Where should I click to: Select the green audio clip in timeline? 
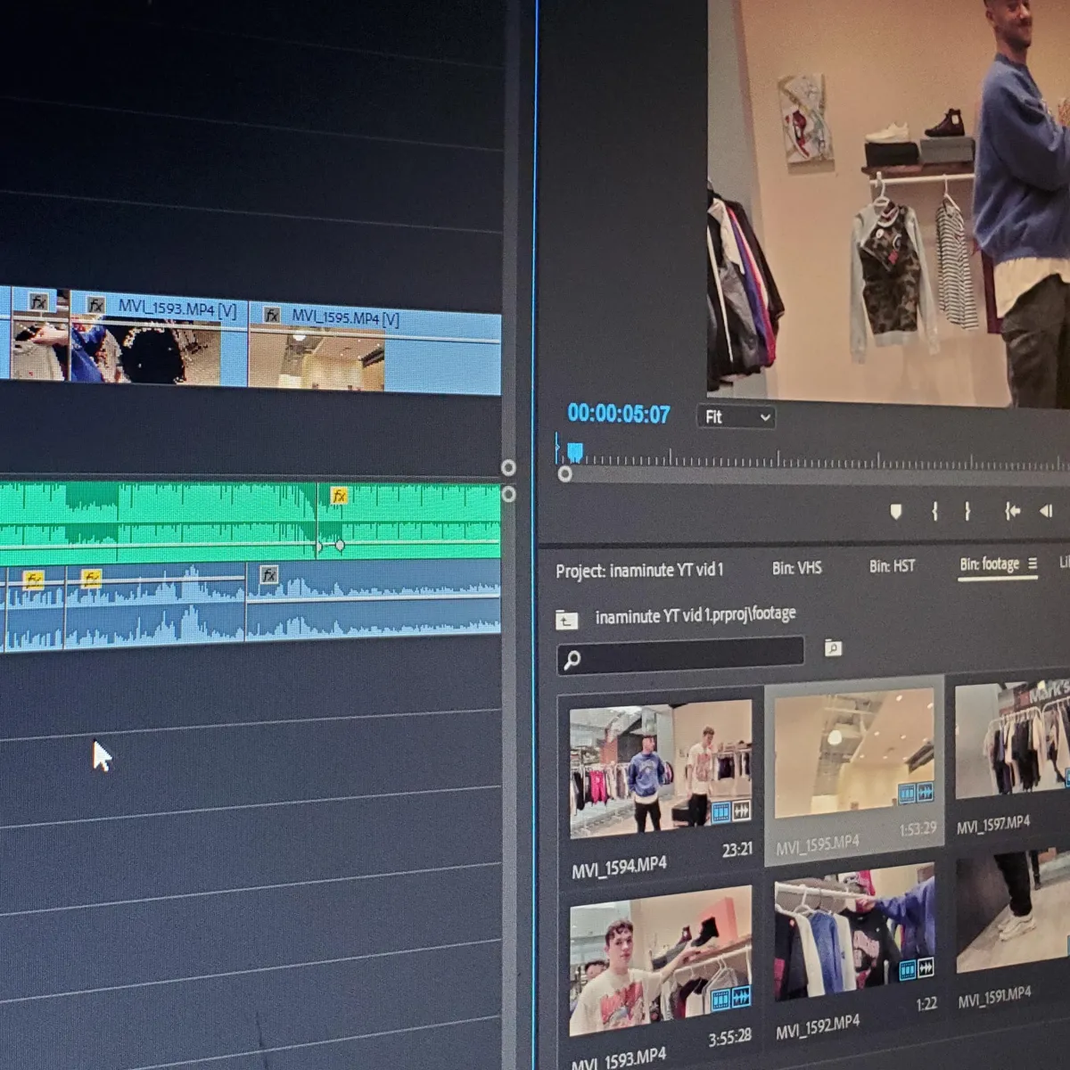coord(250,521)
